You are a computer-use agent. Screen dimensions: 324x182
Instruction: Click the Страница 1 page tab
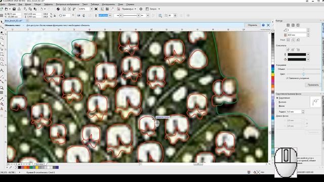pyautogui.click(x=39, y=164)
